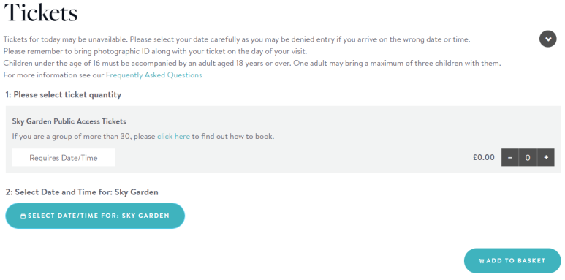The image size is (565, 280).
Task: Click the 'Select Date and Time for' step heading
Action: pos(82,192)
